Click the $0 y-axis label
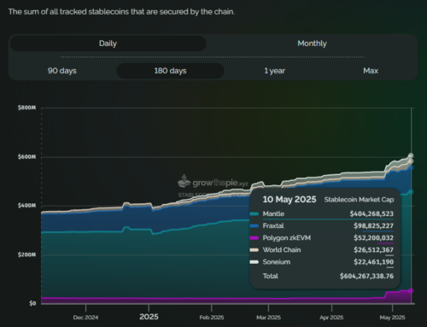 (32, 303)
